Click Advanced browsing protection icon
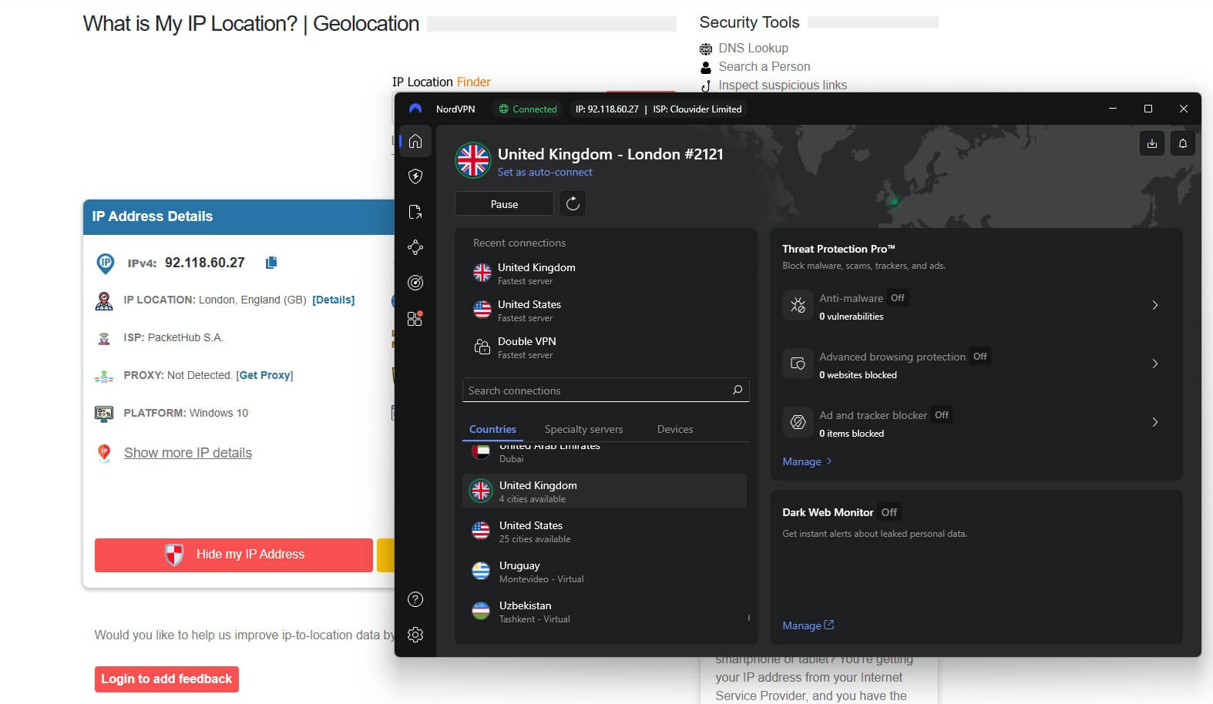This screenshot has width=1213, height=704. point(798,364)
